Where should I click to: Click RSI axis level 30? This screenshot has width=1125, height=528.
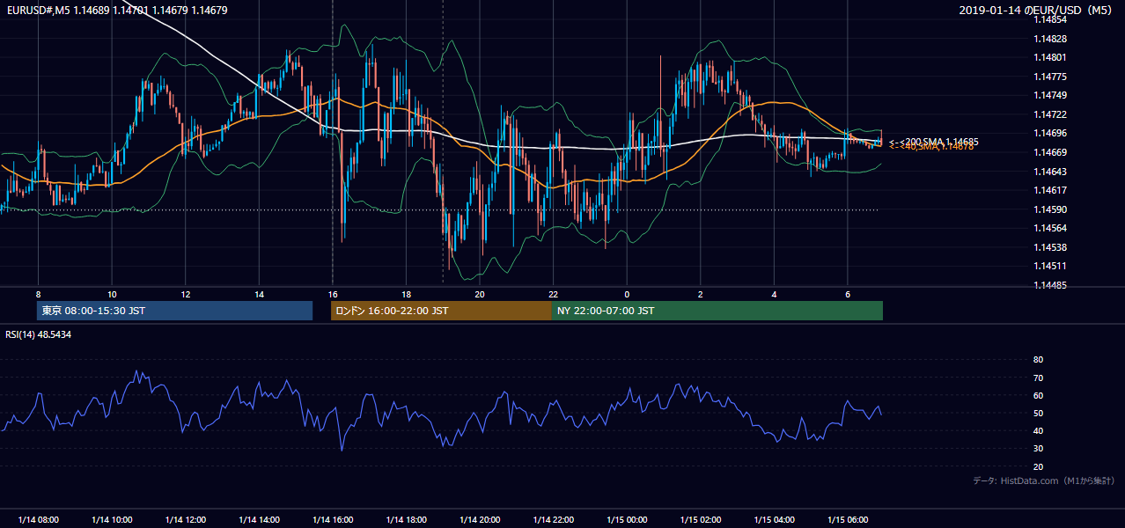1038,449
